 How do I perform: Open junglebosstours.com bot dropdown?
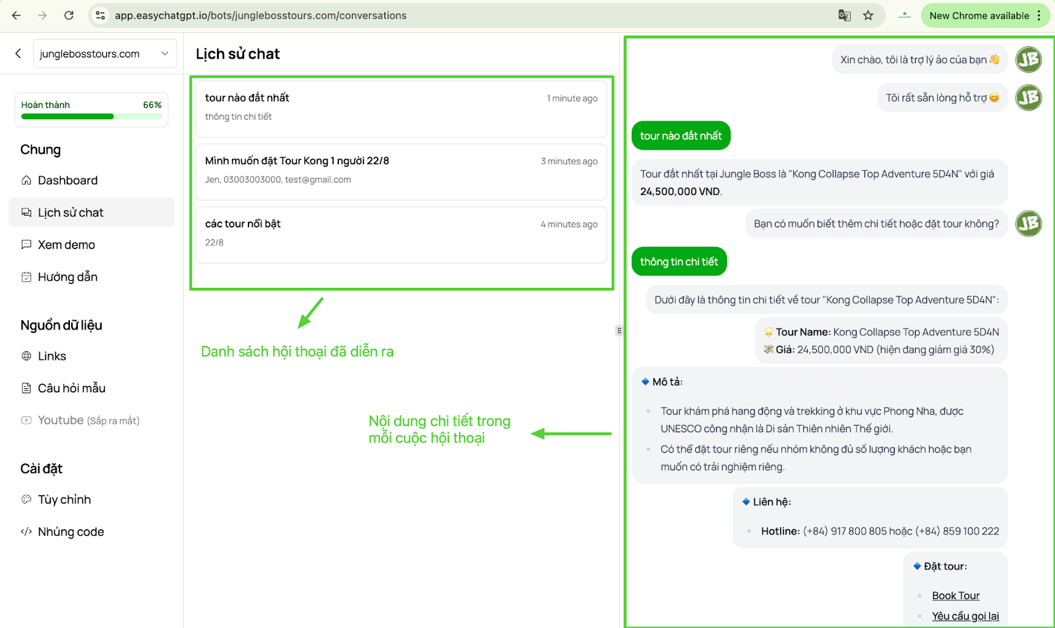tap(105, 53)
